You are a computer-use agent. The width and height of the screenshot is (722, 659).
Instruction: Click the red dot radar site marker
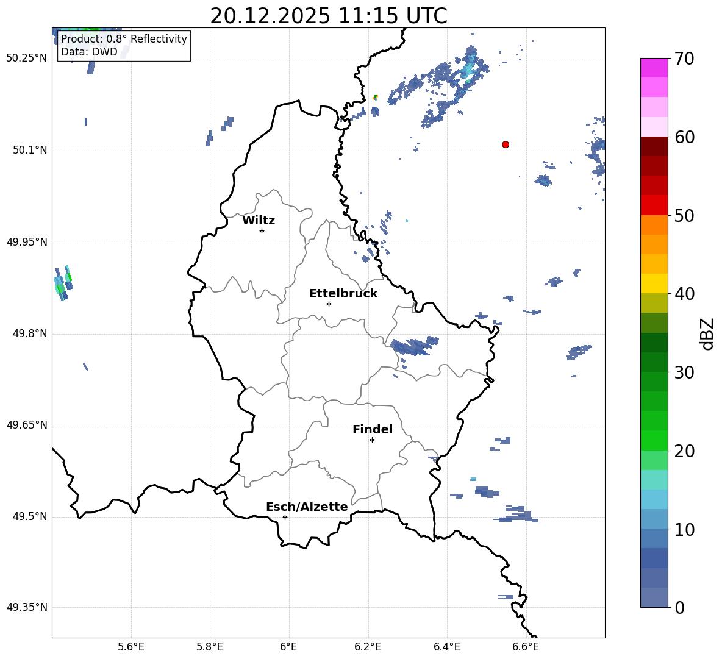point(506,144)
